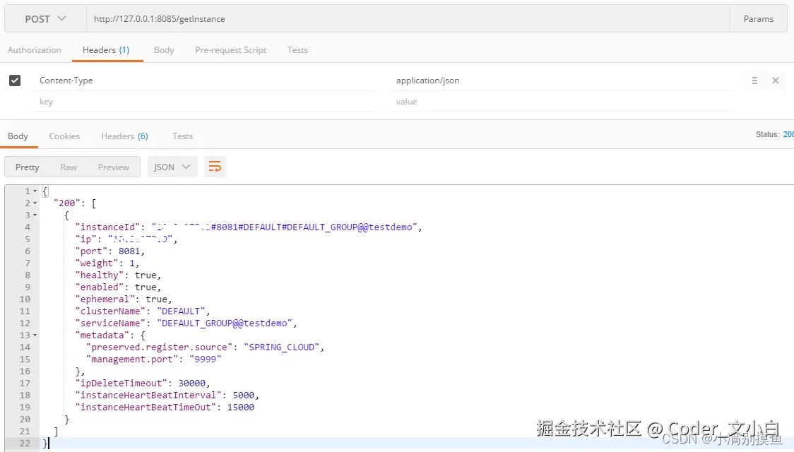Click the "port" value 8081

(129, 251)
